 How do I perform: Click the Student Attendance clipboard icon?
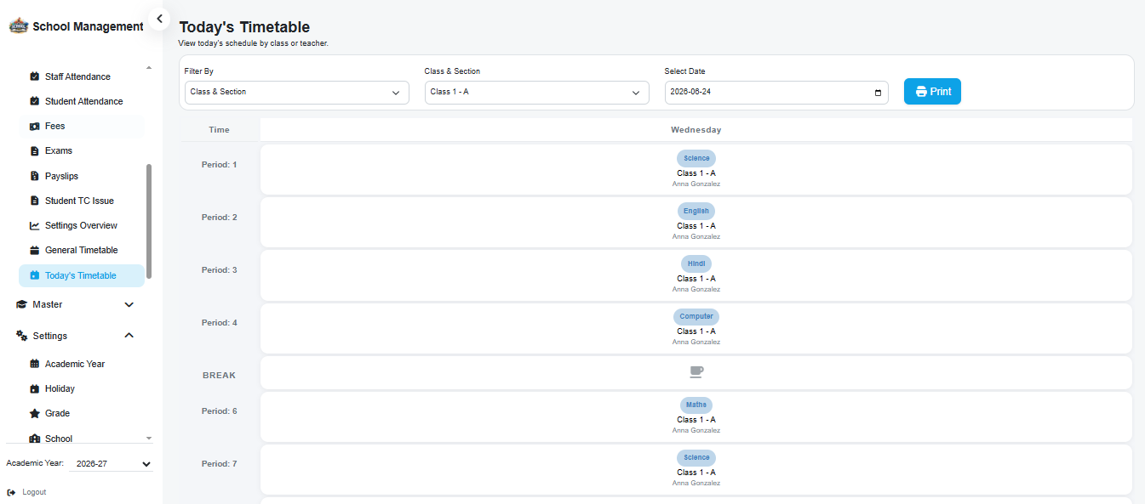(35, 101)
